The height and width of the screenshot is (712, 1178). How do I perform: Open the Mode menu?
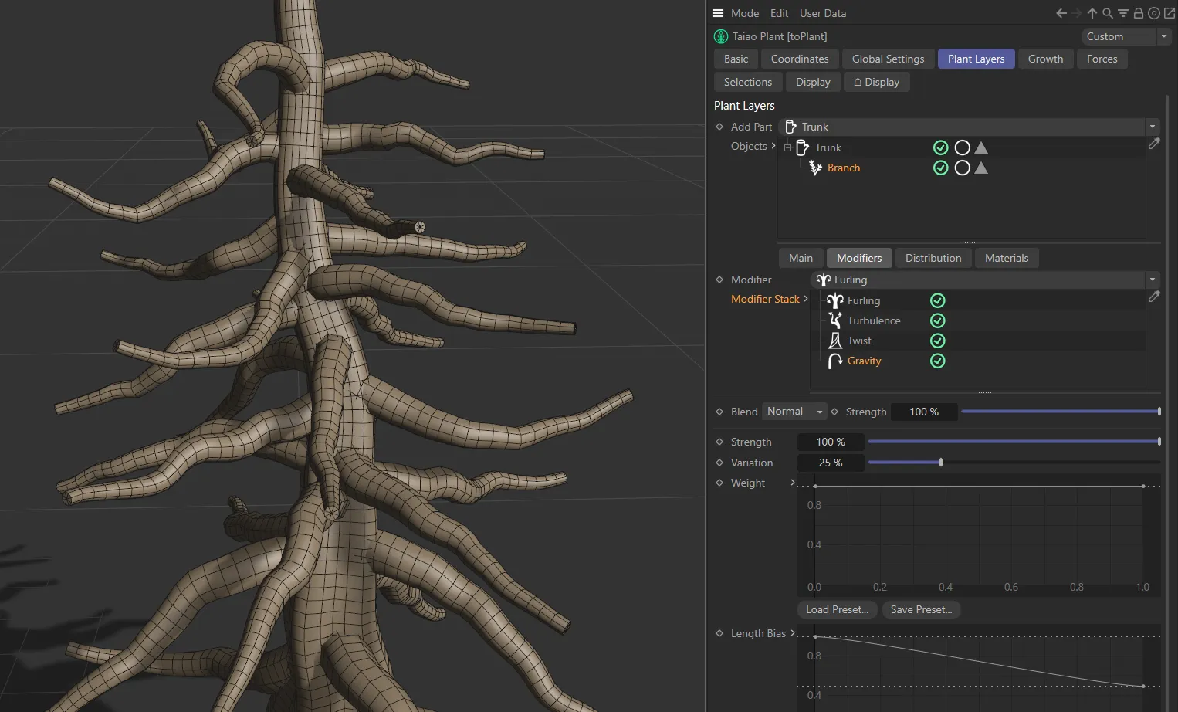point(743,13)
